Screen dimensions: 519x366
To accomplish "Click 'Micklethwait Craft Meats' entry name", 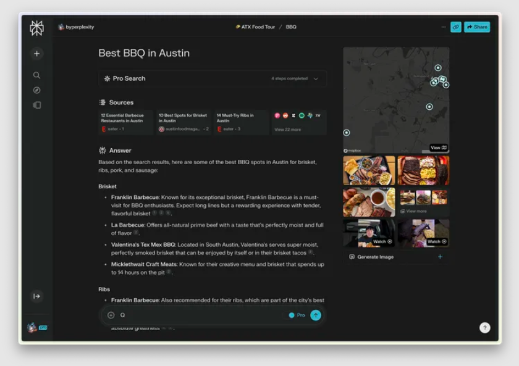I will (145, 265).
